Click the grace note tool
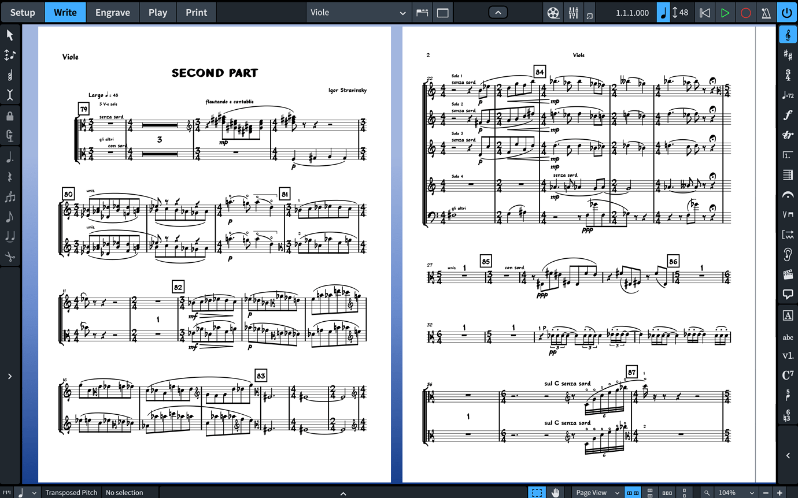The height and width of the screenshot is (498, 798). [10, 217]
